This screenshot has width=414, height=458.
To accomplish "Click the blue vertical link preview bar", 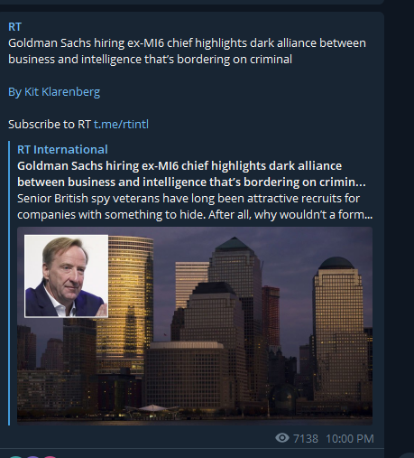I will coord(9,283).
